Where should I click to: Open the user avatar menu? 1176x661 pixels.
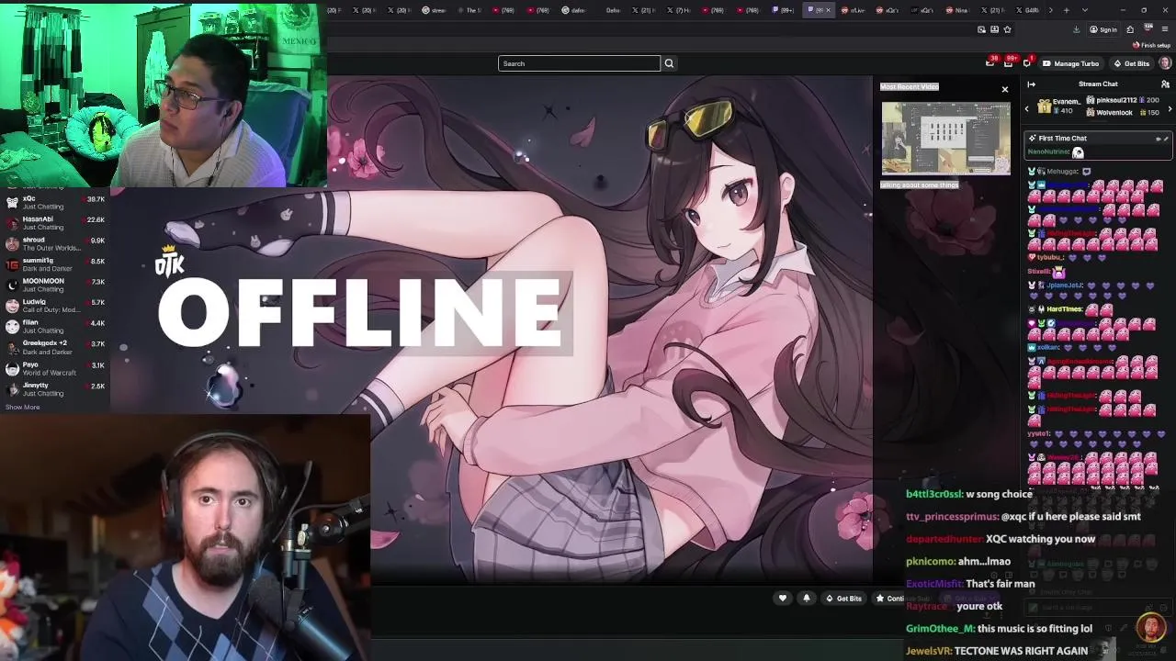coord(1165,63)
